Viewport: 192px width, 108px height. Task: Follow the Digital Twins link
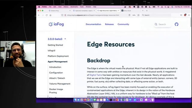96,75
